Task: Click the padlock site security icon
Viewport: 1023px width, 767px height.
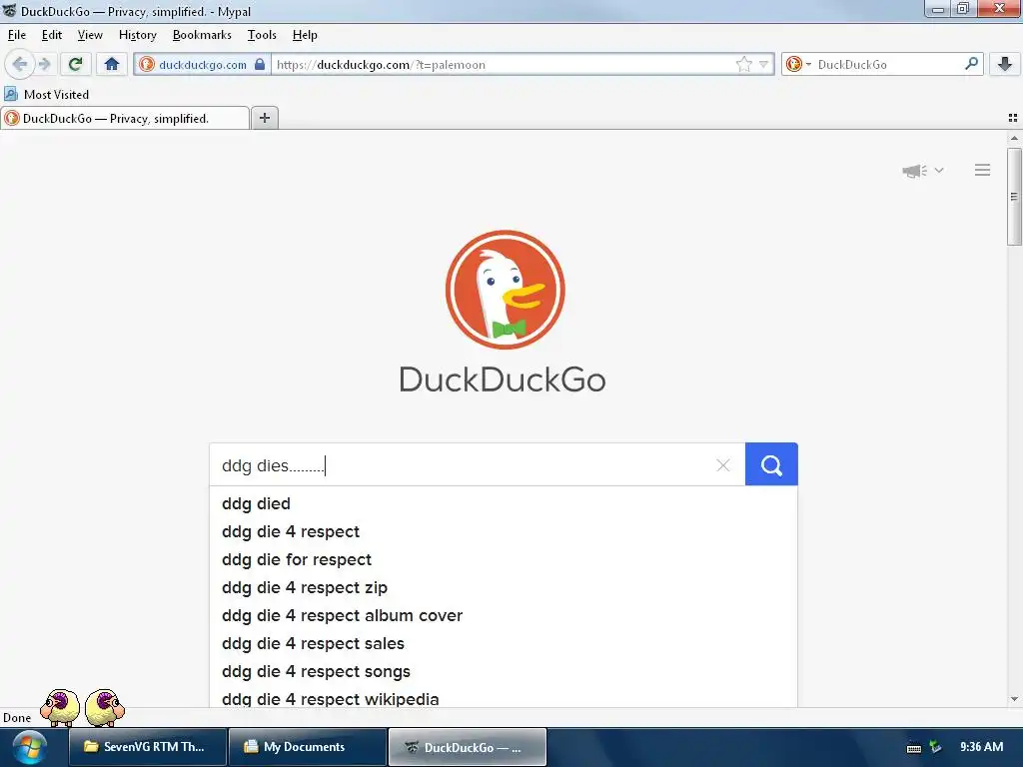Action: tap(260, 64)
